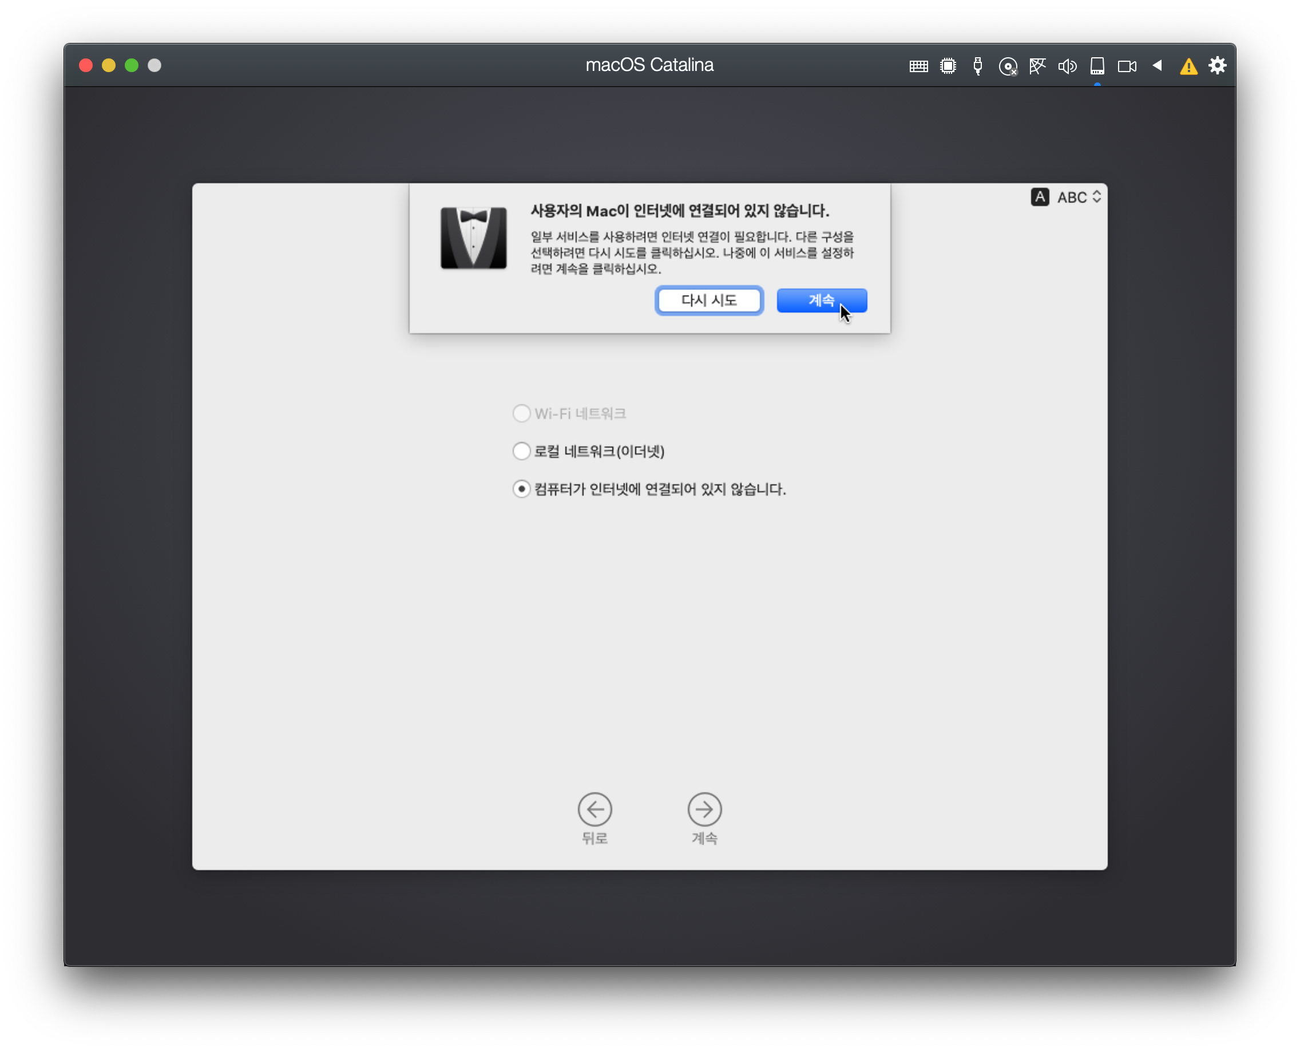Open the CD/DVD disc icon

tap(1008, 66)
